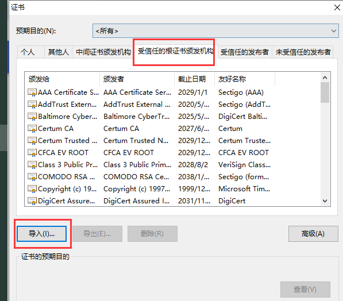Viewport: 343px width, 301px height.
Task: Click scrollbar up arrow in certificate list
Action: pos(325,78)
